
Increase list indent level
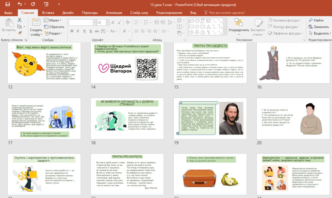pos(163,22)
